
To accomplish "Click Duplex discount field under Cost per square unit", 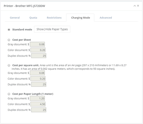I will (39, 84).
